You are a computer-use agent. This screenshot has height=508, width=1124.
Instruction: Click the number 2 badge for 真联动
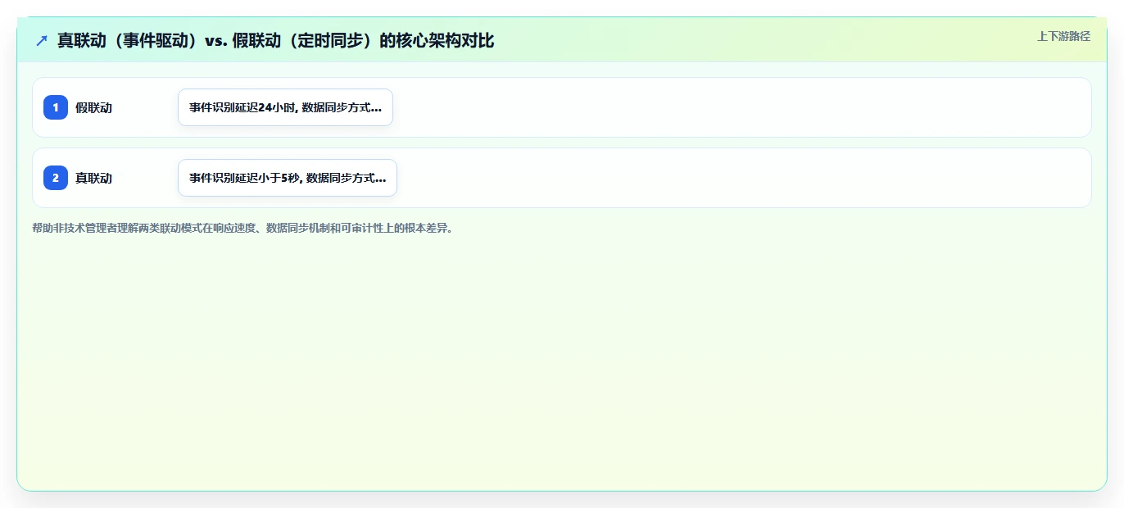click(56, 178)
